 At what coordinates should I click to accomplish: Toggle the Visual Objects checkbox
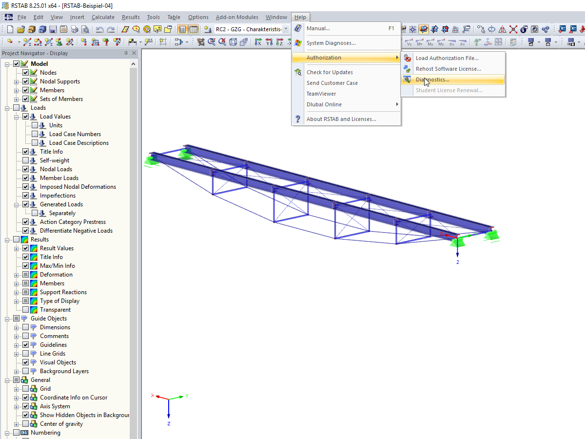[x=26, y=362]
